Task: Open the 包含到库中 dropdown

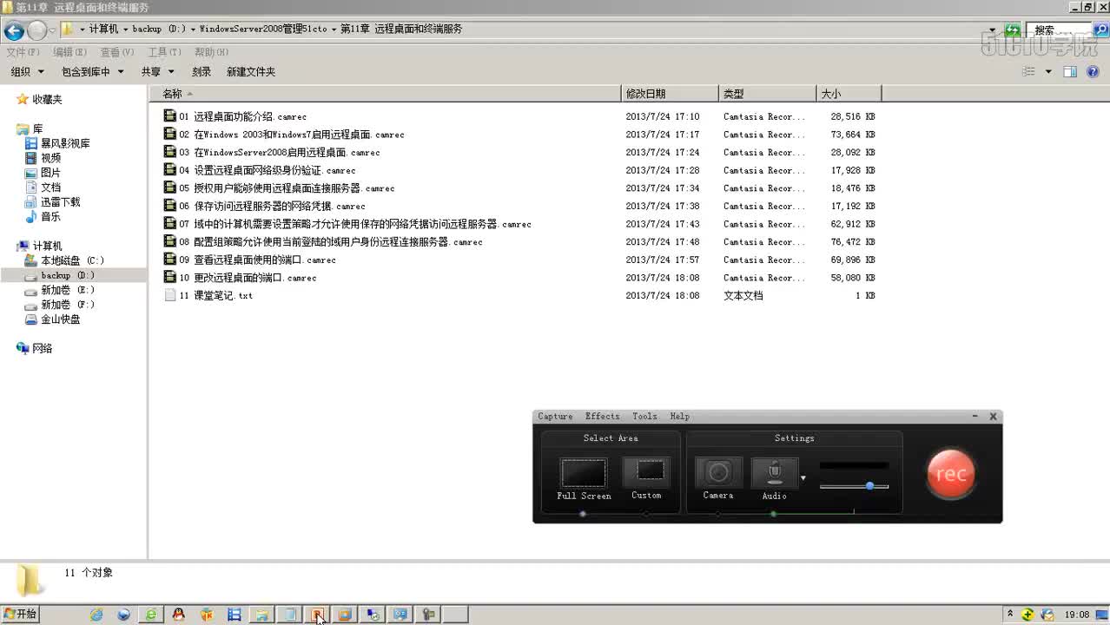Action: tap(92, 72)
